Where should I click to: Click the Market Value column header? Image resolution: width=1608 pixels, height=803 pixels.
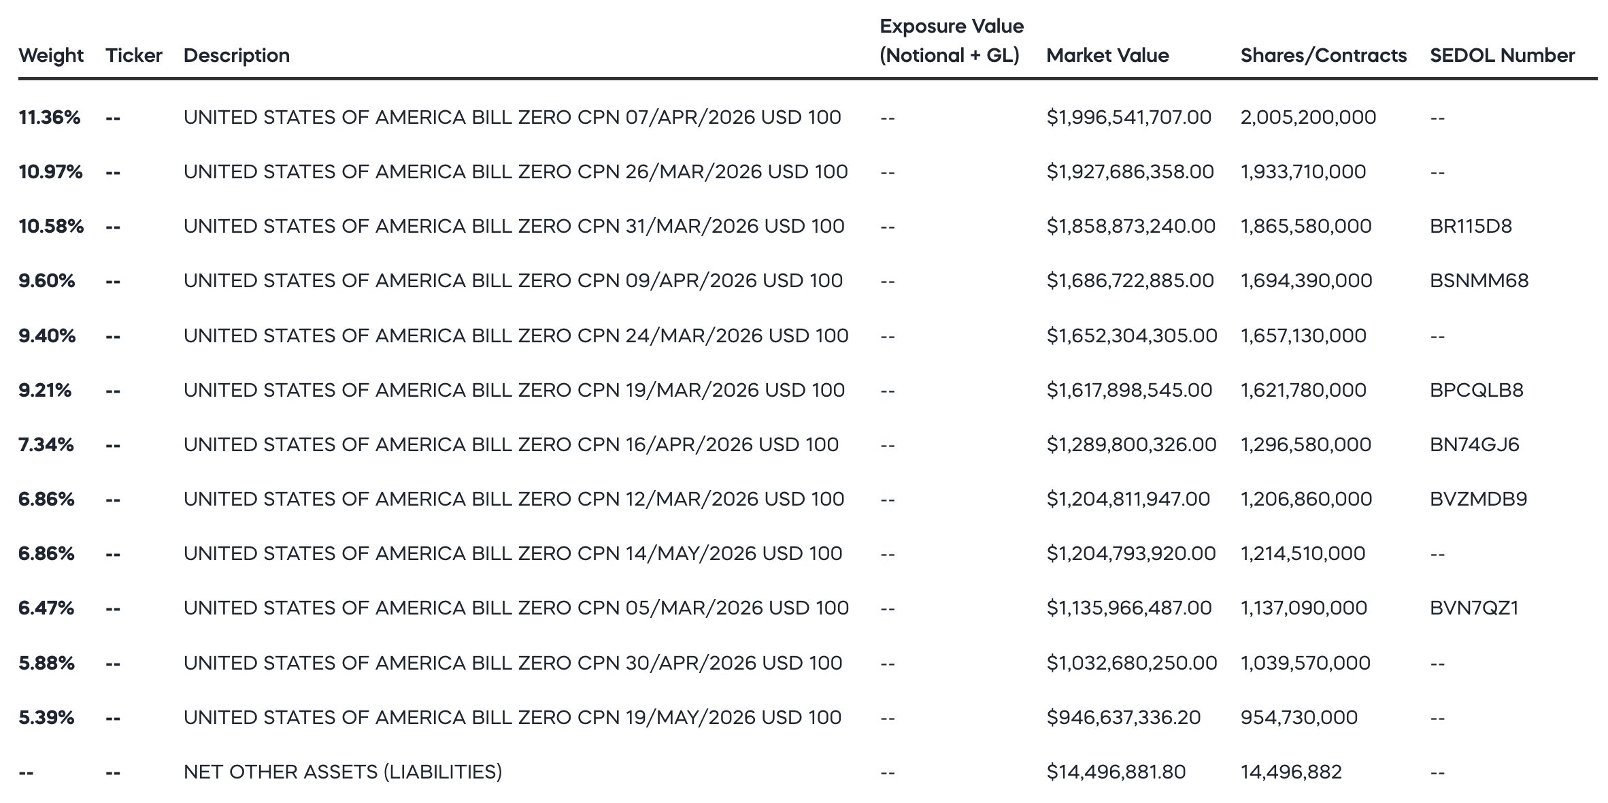click(x=1107, y=55)
